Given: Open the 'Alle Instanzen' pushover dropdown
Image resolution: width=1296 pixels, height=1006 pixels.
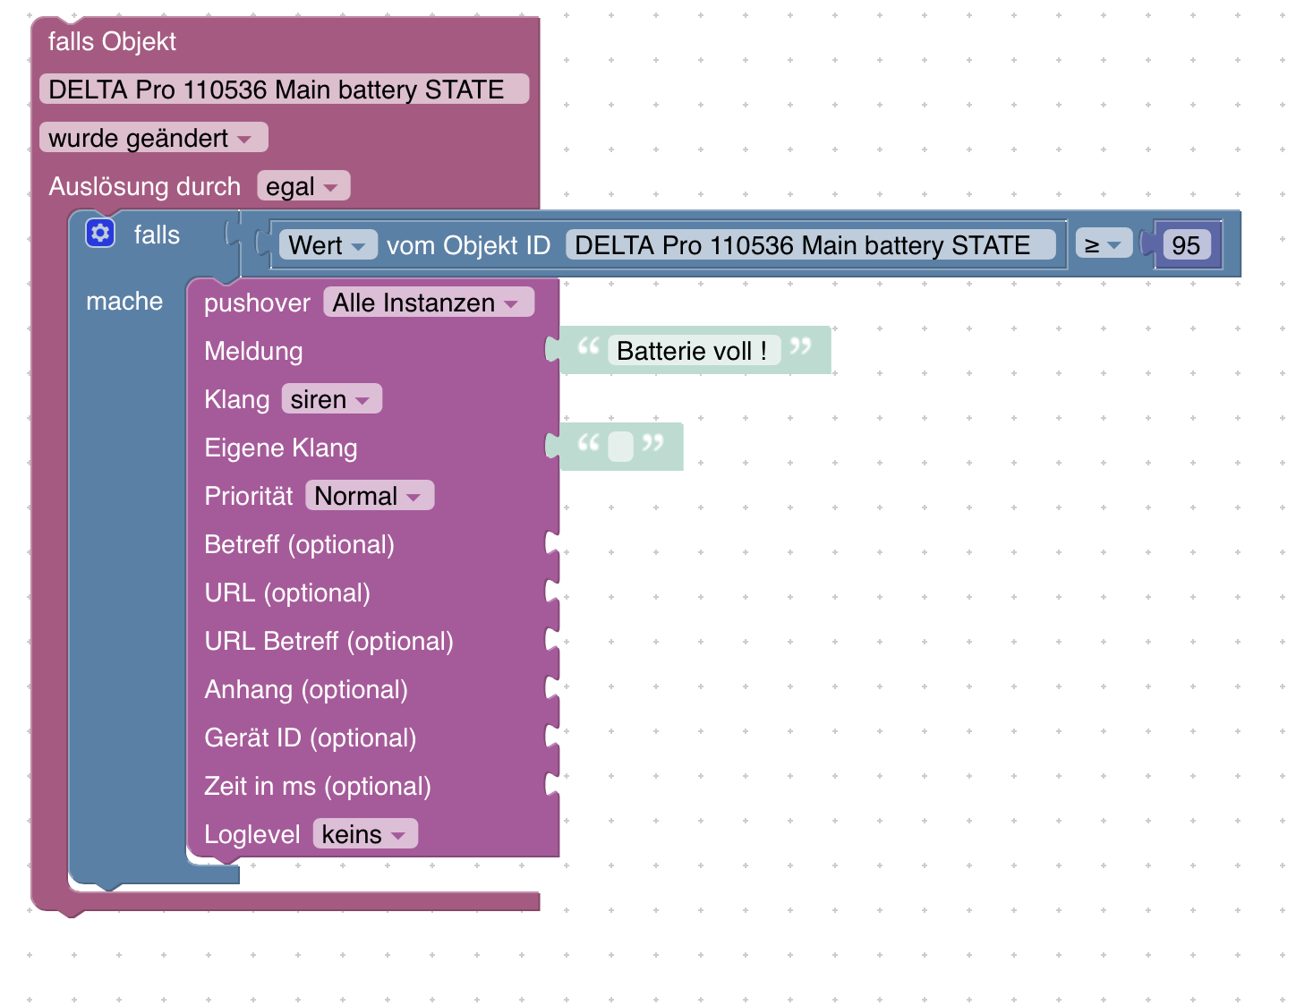Looking at the screenshot, I should pos(429,303).
